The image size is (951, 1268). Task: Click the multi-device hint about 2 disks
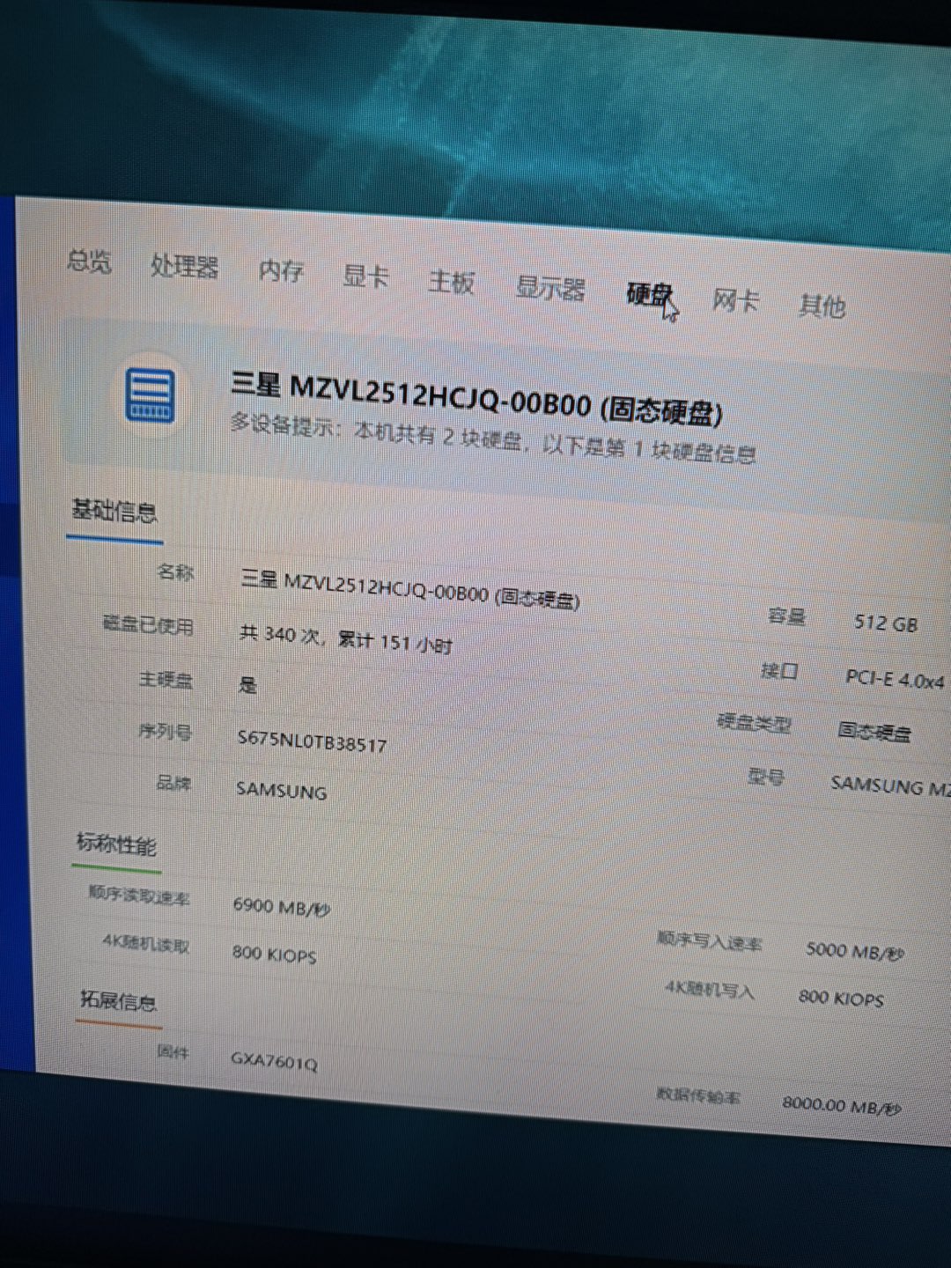tap(493, 439)
